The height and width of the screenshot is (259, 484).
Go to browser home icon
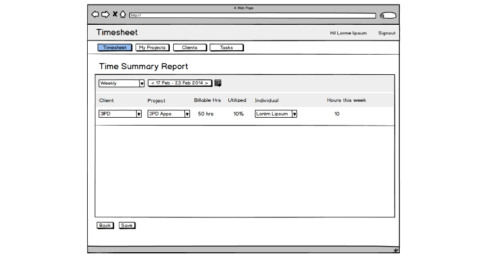click(x=123, y=14)
